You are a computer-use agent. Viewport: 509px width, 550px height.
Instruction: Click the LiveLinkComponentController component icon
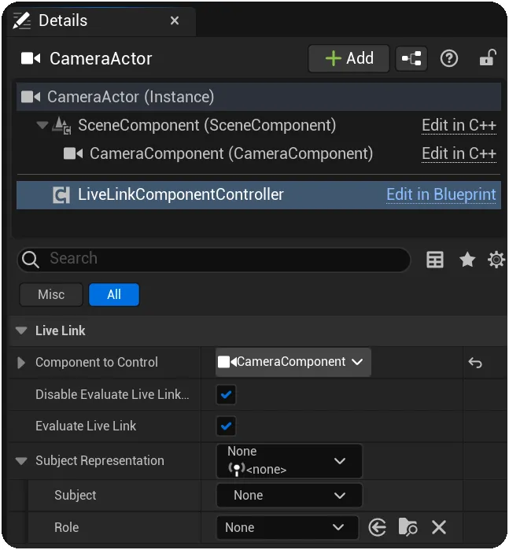coord(61,195)
